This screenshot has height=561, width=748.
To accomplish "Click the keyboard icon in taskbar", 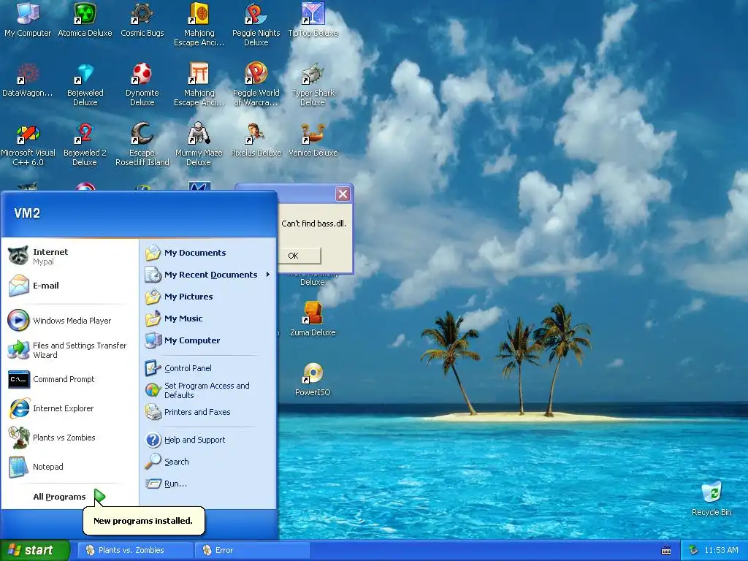I will click(x=666, y=551).
